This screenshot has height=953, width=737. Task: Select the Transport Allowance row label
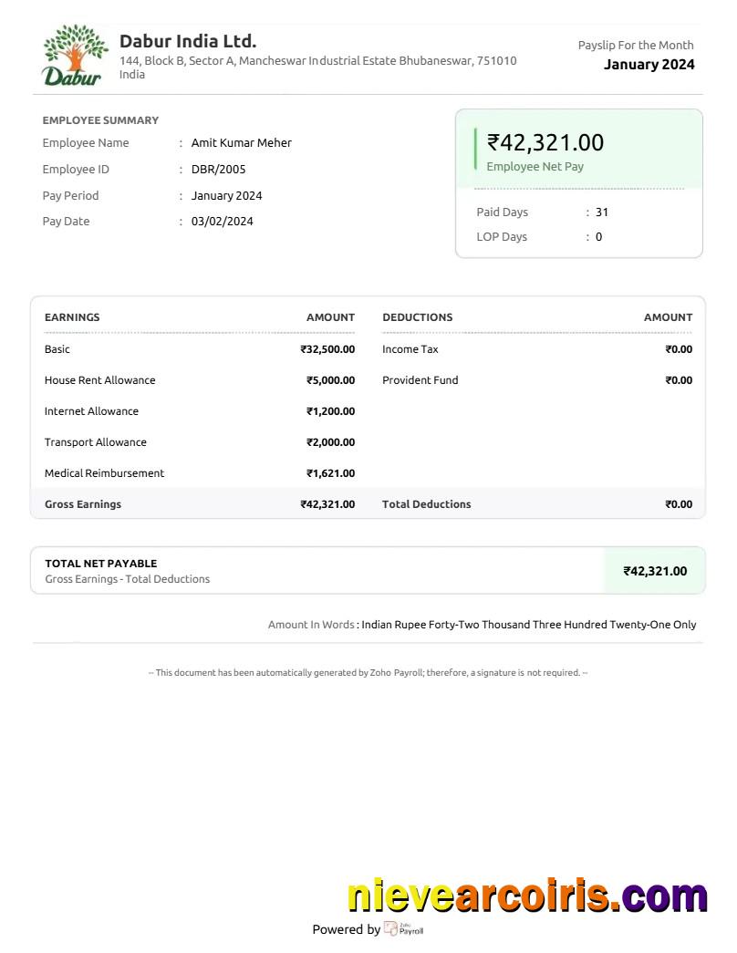click(96, 442)
